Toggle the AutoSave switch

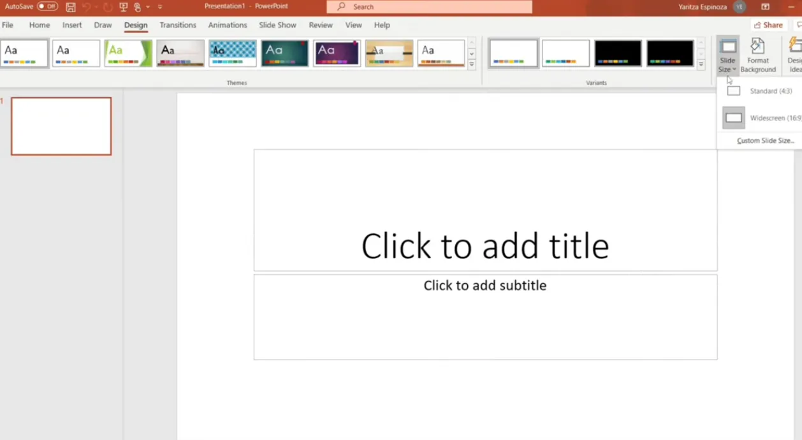coord(47,6)
